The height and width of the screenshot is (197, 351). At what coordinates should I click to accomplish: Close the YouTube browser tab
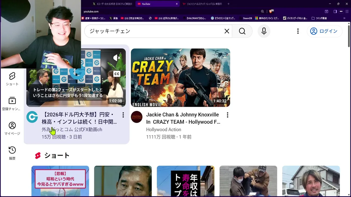(x=177, y=4)
